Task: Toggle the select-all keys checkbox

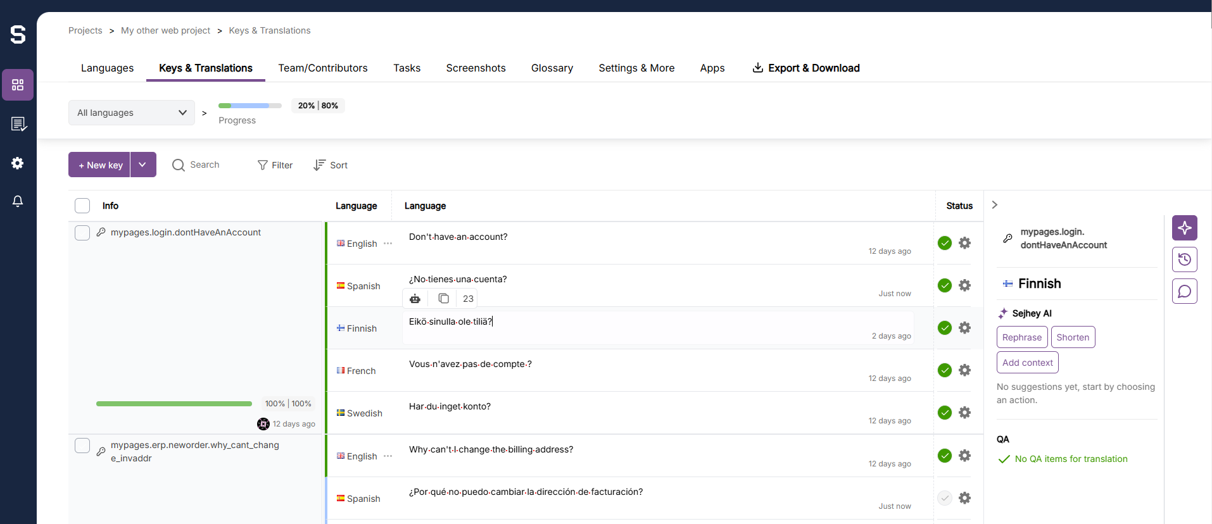Action: click(x=82, y=206)
